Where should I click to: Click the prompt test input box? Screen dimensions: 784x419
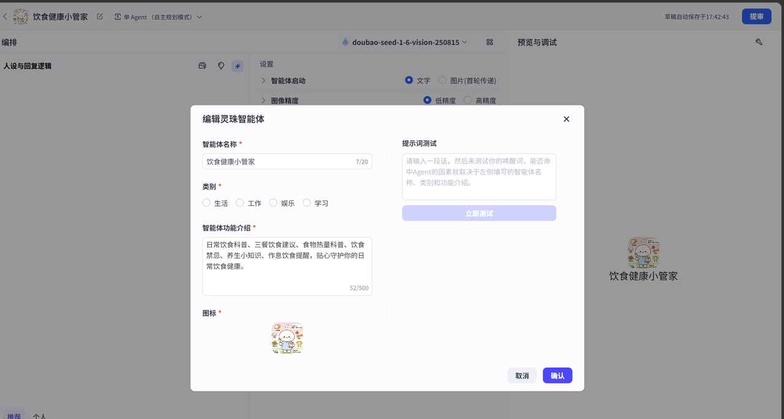[479, 175]
